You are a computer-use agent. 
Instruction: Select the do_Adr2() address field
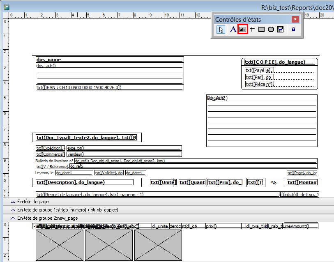262,121
